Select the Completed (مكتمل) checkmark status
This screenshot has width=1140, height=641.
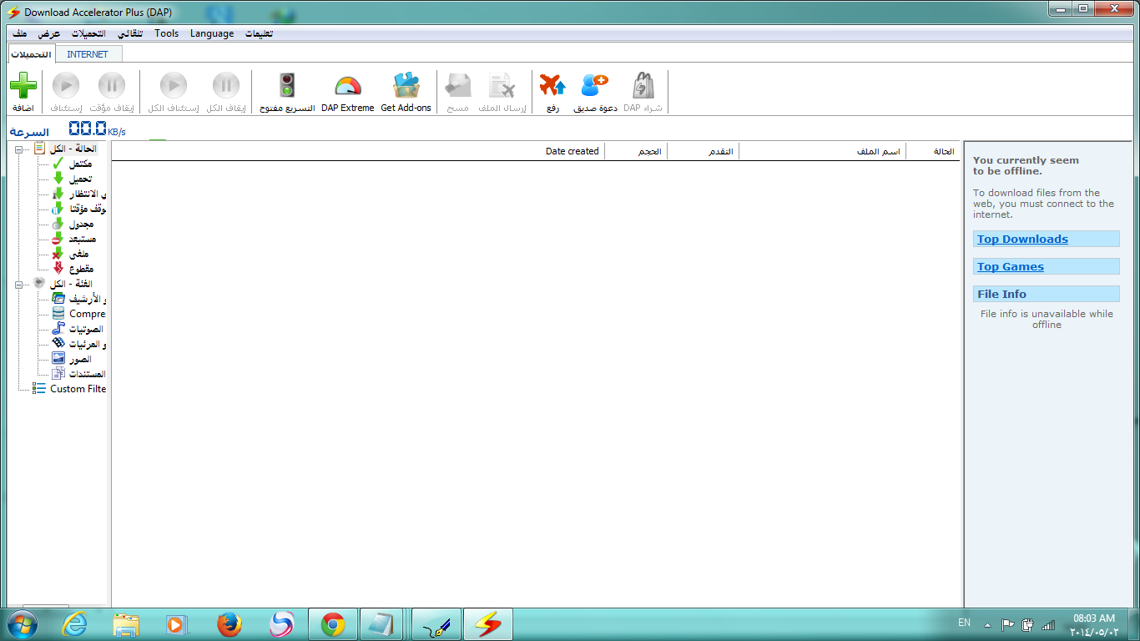[73, 164]
